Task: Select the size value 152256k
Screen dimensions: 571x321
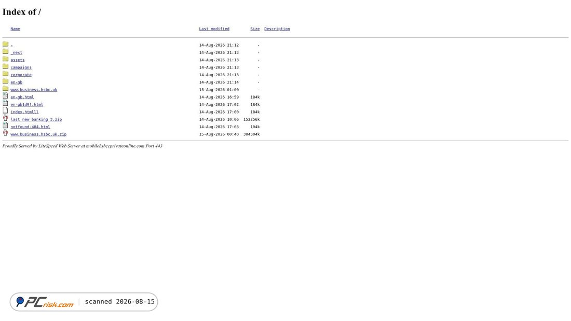Action: tap(252, 119)
